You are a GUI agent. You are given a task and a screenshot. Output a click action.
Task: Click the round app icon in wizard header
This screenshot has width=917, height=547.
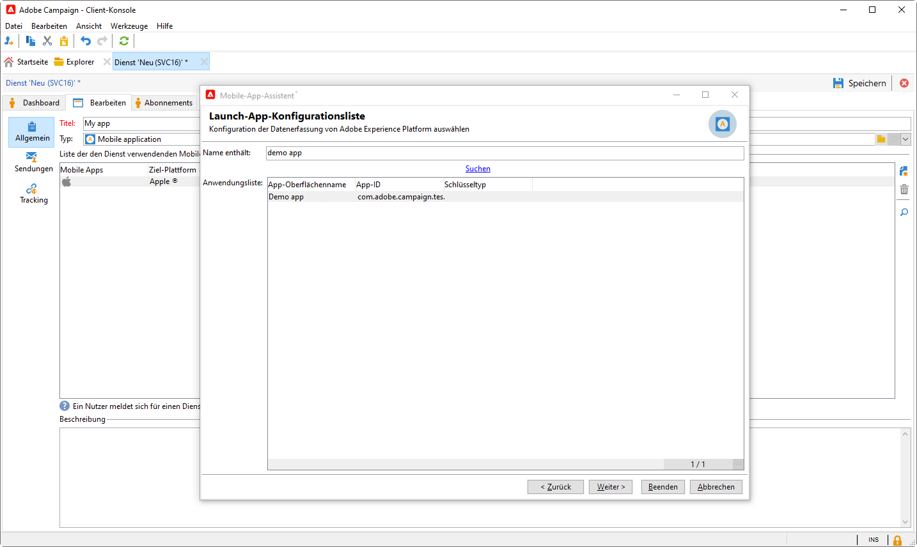tap(723, 124)
